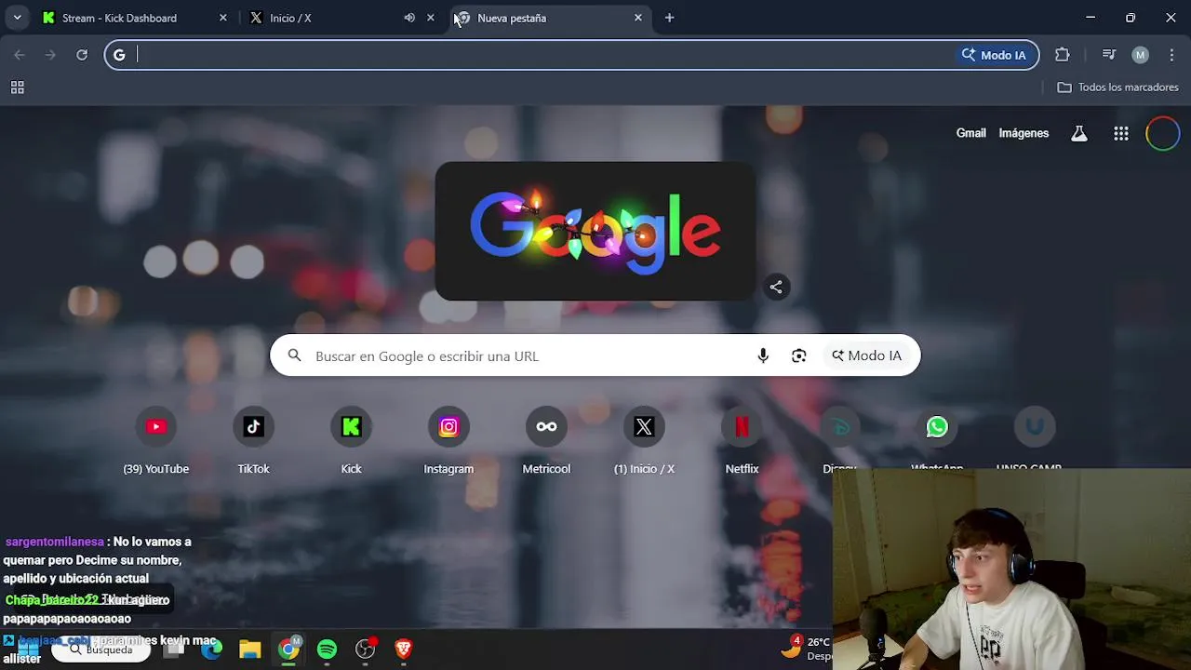
Task: Open Brave browser from the taskbar
Action: 403,650
